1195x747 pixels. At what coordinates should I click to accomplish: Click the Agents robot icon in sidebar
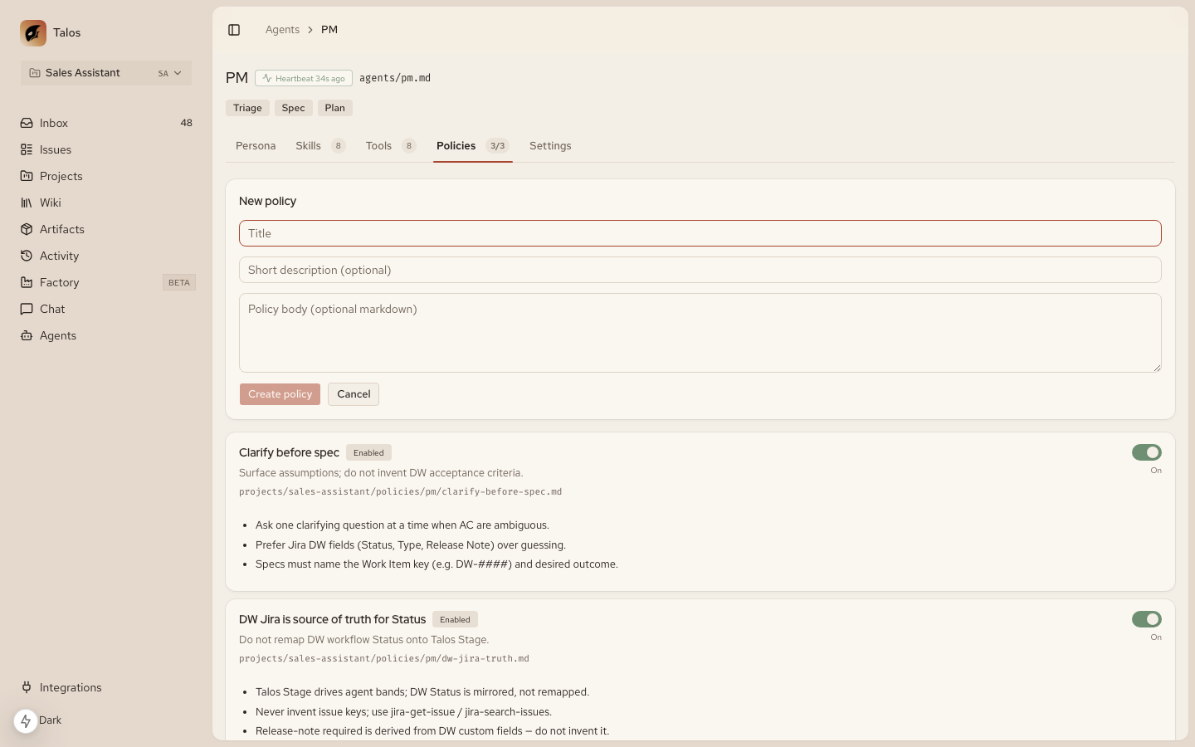(x=27, y=335)
